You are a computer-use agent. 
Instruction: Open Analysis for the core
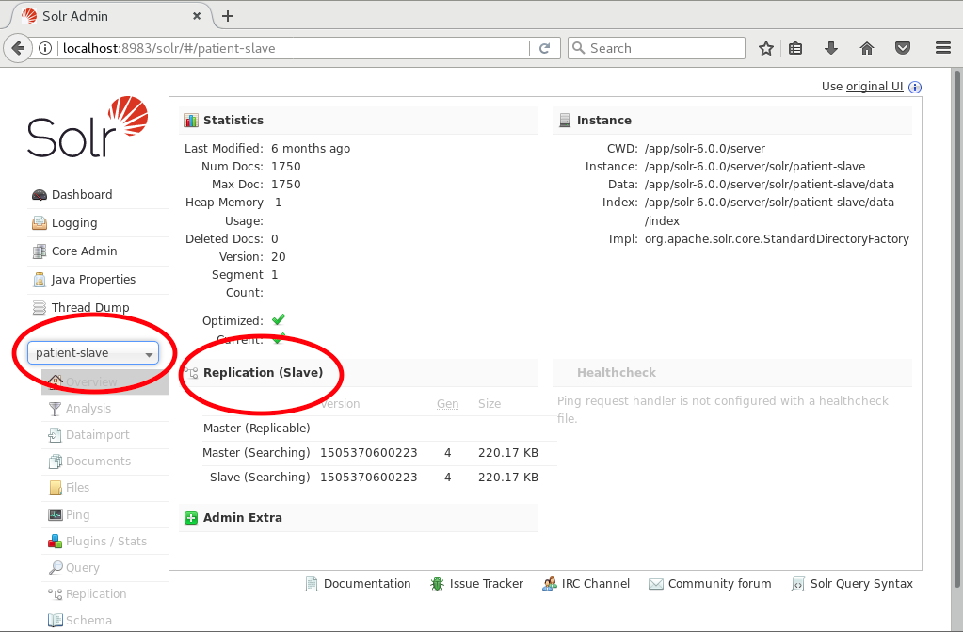(x=88, y=408)
